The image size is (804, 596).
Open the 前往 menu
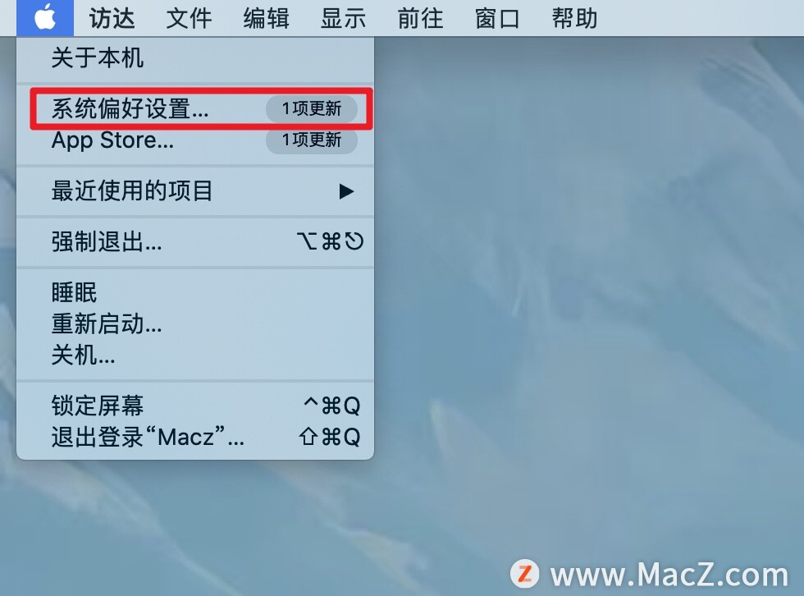tap(420, 18)
